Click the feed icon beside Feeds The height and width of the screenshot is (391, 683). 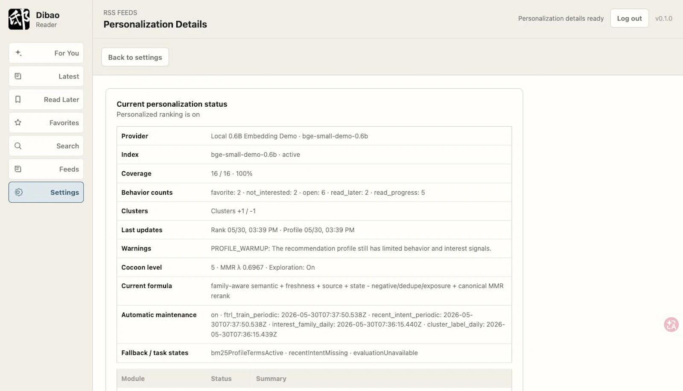pyautogui.click(x=18, y=169)
